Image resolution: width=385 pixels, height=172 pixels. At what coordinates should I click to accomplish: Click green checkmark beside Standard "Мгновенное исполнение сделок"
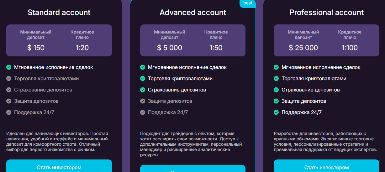pos(9,67)
